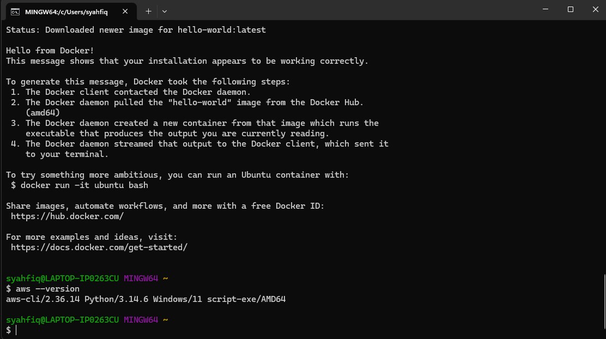Click the https://docs.docker.com/get-started/ URL
The width and height of the screenshot is (606, 339).
coord(99,247)
